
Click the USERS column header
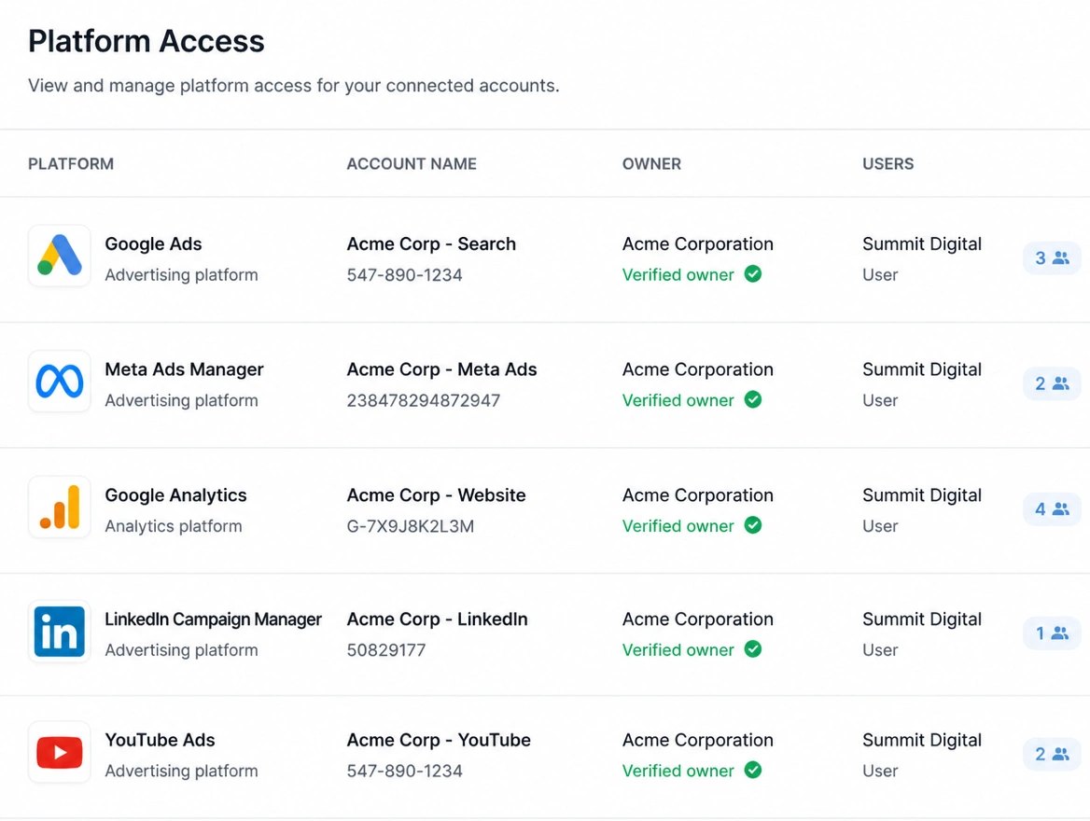point(887,164)
